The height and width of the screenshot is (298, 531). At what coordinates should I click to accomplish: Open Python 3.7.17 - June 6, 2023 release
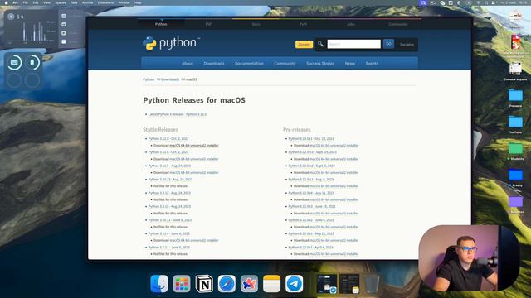point(169,247)
